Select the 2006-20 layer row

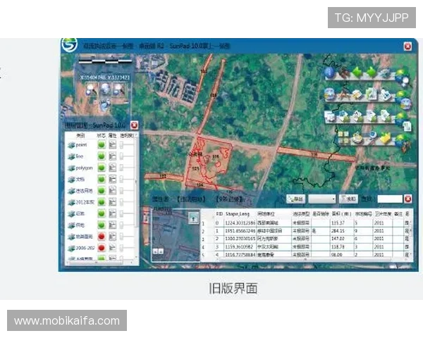click(x=100, y=248)
